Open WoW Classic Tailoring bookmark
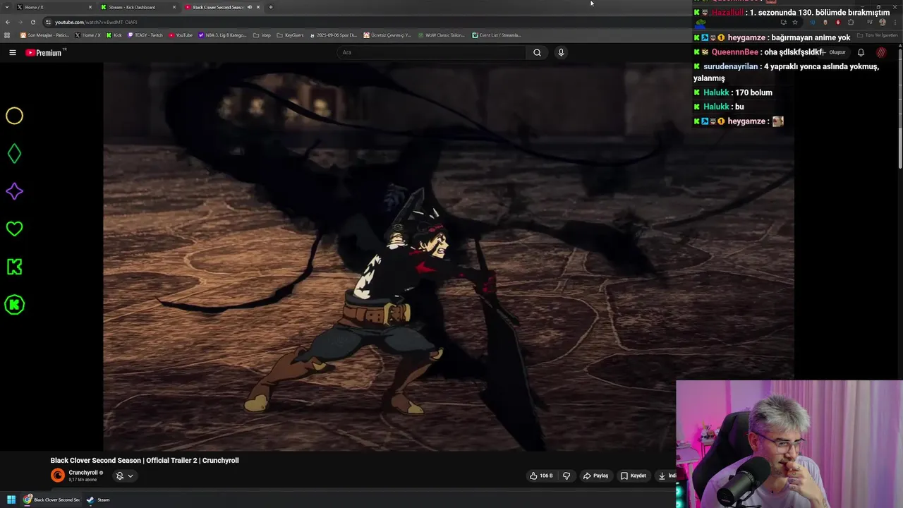Screen dimensions: 903x508 441,35
